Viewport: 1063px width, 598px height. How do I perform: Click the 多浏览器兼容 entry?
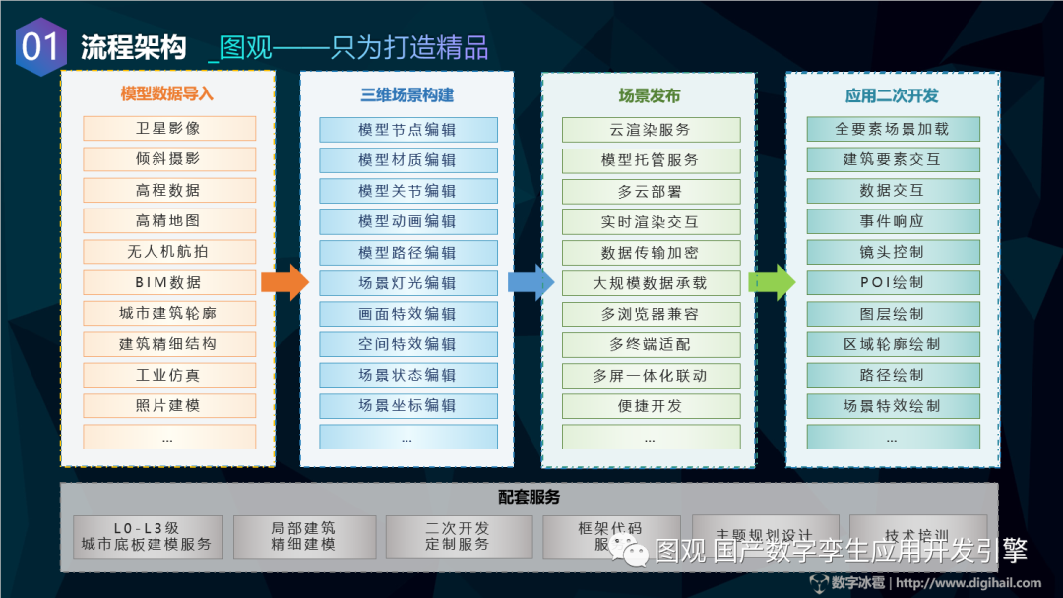651,314
